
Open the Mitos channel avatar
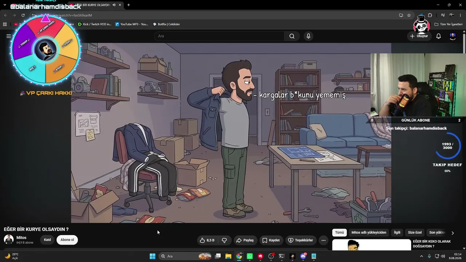pos(9,239)
